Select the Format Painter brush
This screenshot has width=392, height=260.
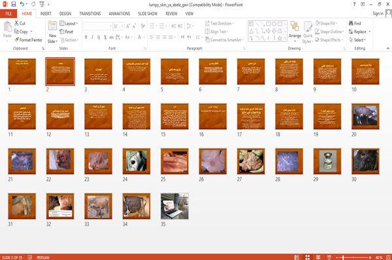coord(28,40)
